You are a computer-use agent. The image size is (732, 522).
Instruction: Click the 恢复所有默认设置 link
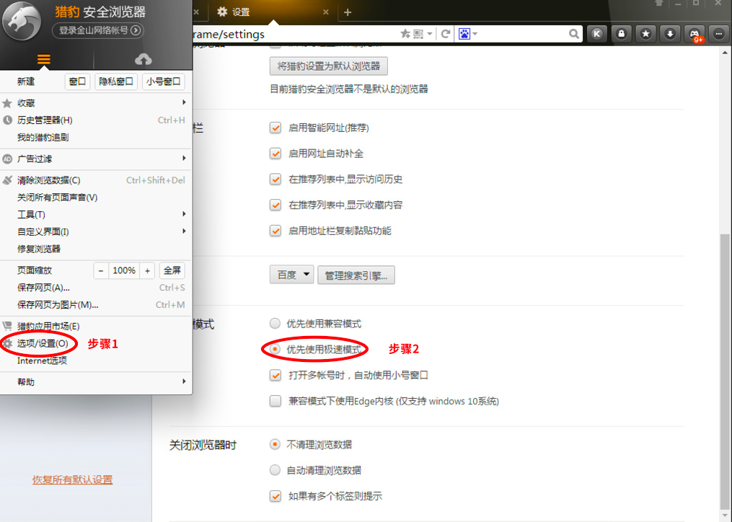coord(72,479)
